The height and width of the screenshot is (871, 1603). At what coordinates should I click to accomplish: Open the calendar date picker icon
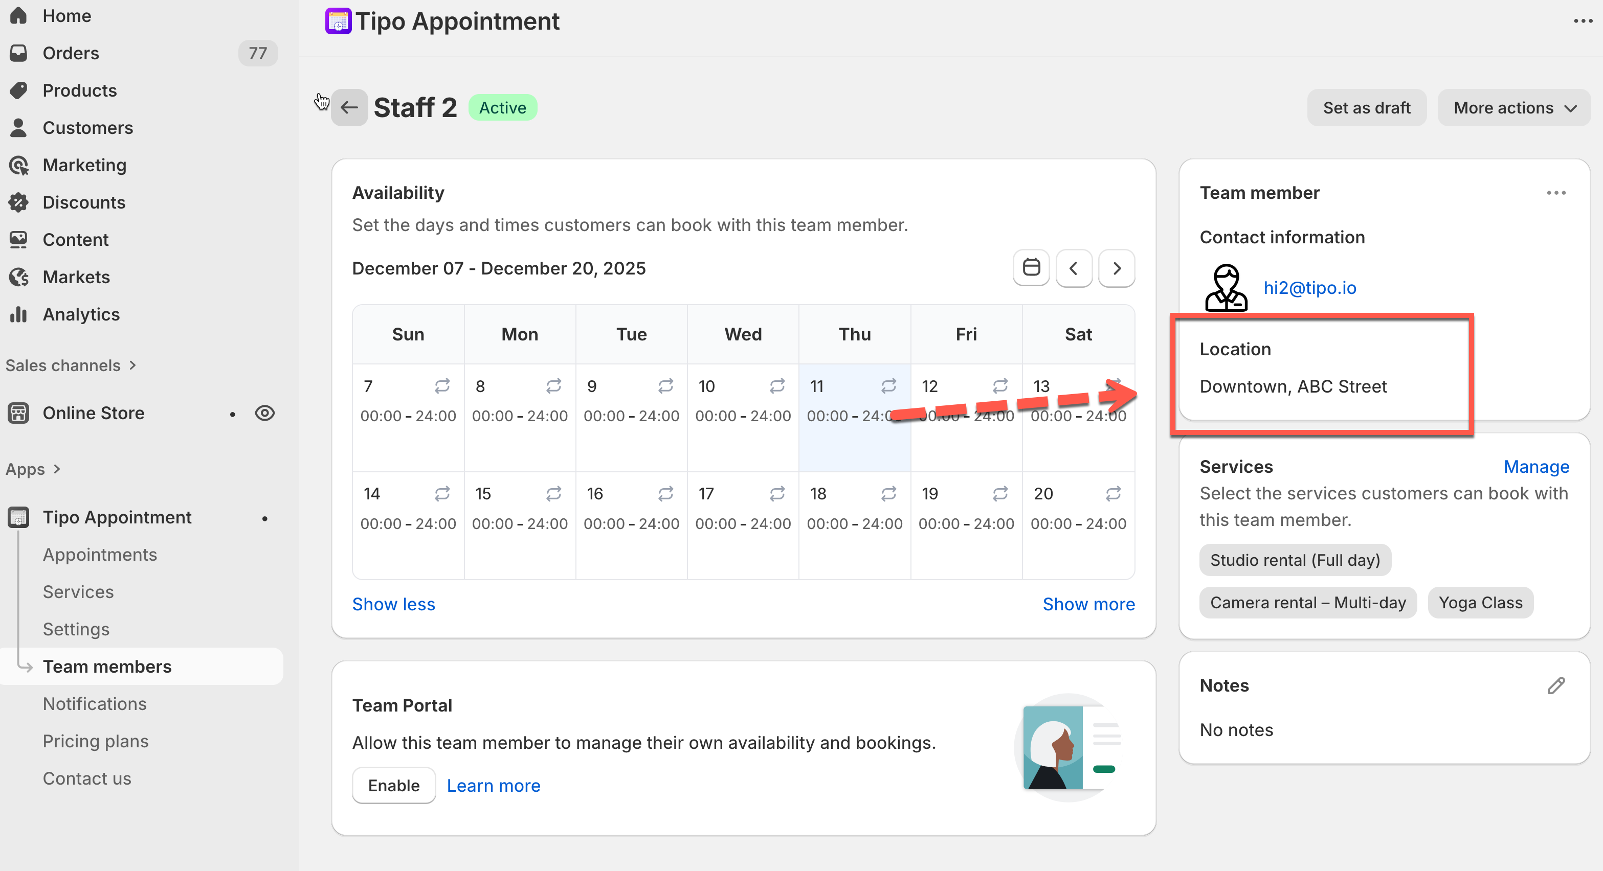click(x=1031, y=268)
